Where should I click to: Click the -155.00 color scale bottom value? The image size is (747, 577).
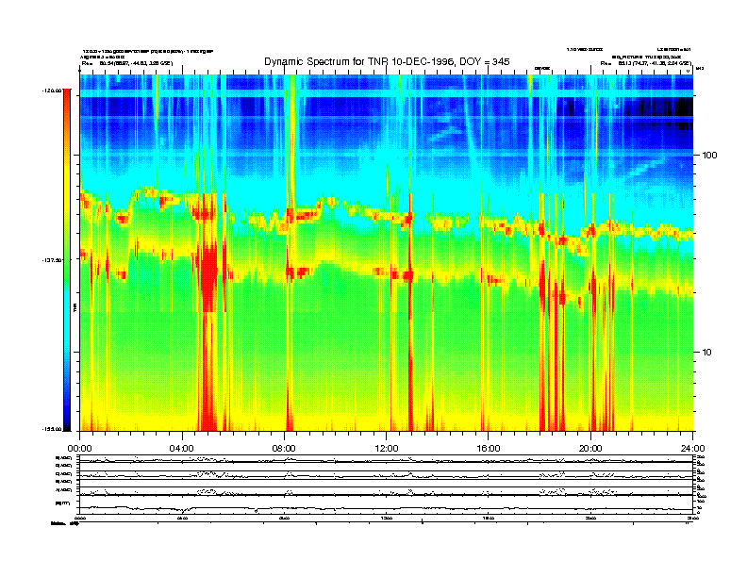(52, 429)
